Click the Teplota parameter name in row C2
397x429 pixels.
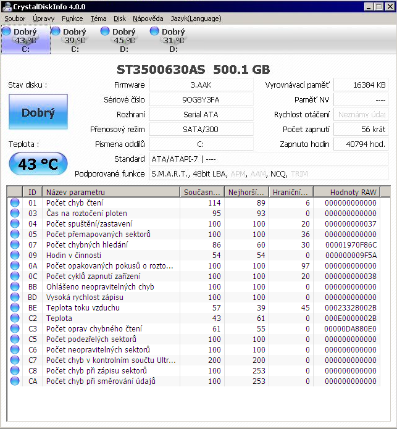59,318
